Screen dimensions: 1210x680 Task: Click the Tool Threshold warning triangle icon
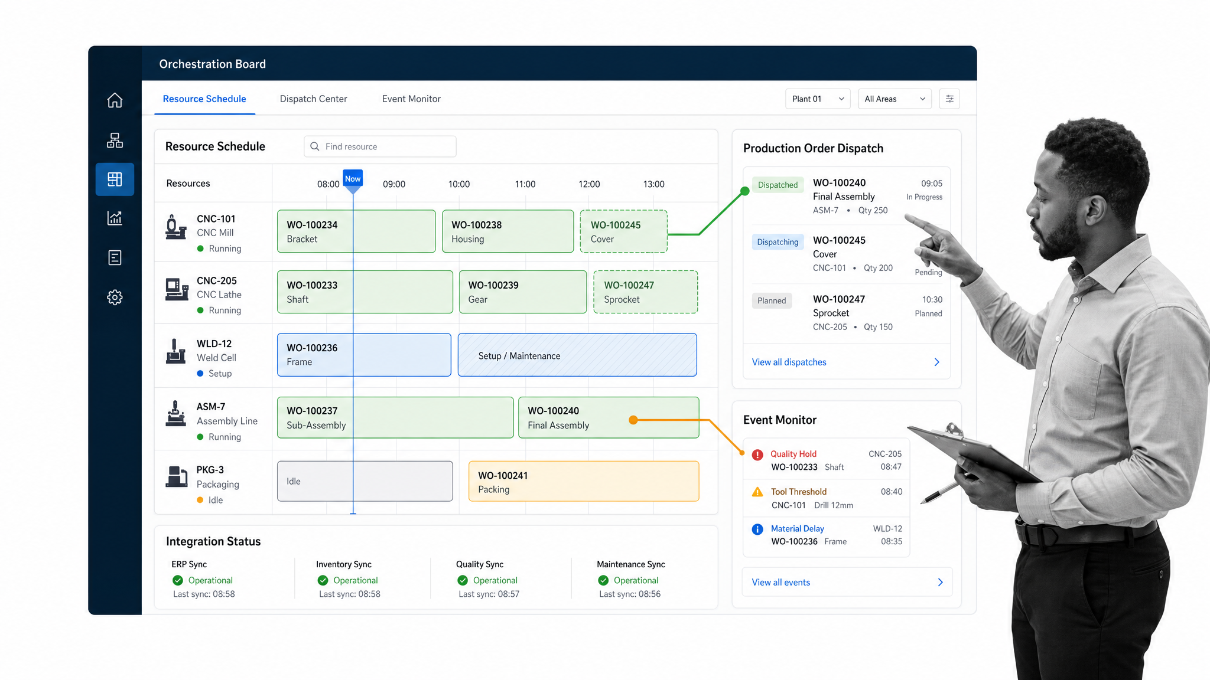[x=757, y=492]
